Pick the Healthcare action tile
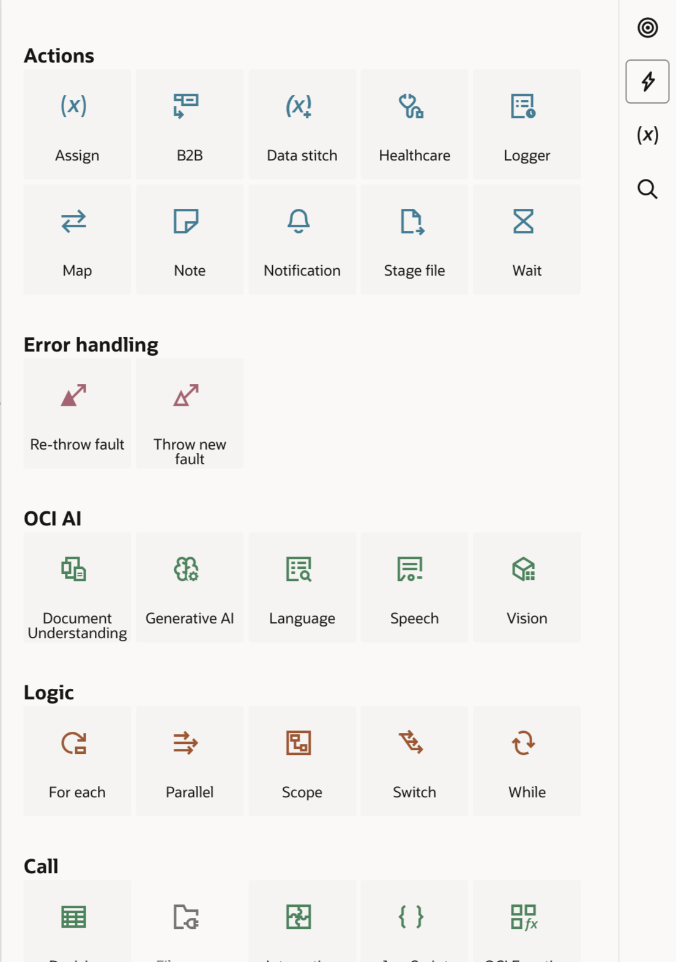This screenshot has width=676, height=962. pyautogui.click(x=414, y=124)
